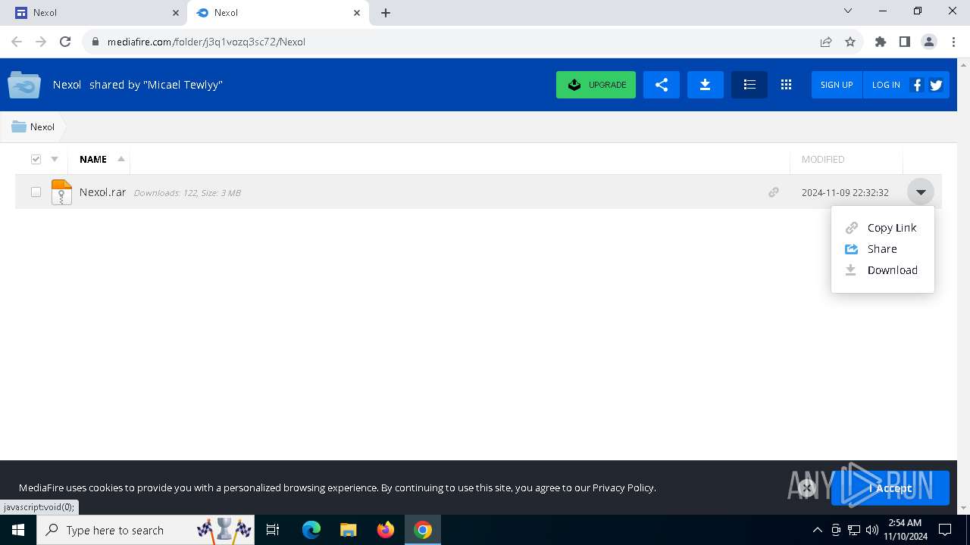Open the Chrome profile avatar icon
The height and width of the screenshot is (545, 970).
click(x=929, y=42)
